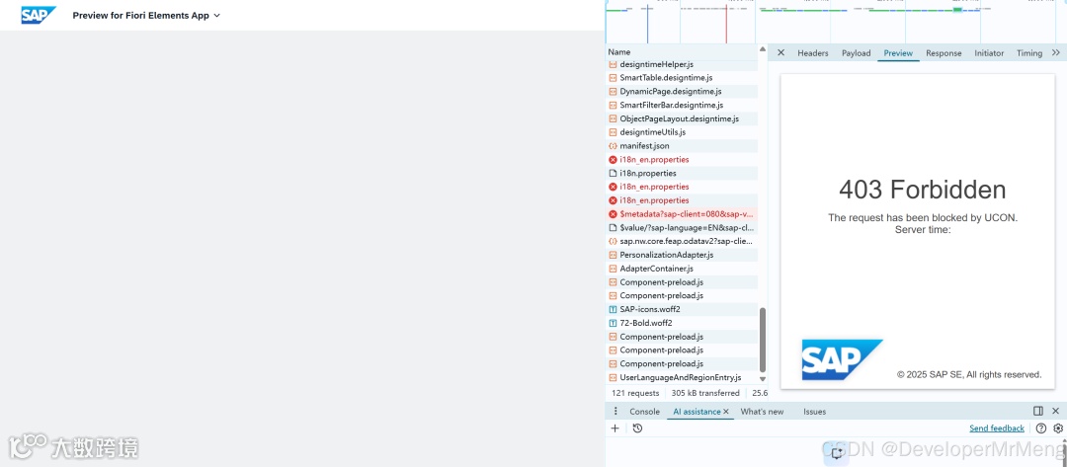Viewport: 1067px width, 467px height.
Task: Click the 403 Forbidden heading in preview
Action: pyautogui.click(x=922, y=190)
